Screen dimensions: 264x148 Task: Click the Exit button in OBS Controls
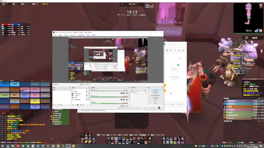[x=155, y=103]
